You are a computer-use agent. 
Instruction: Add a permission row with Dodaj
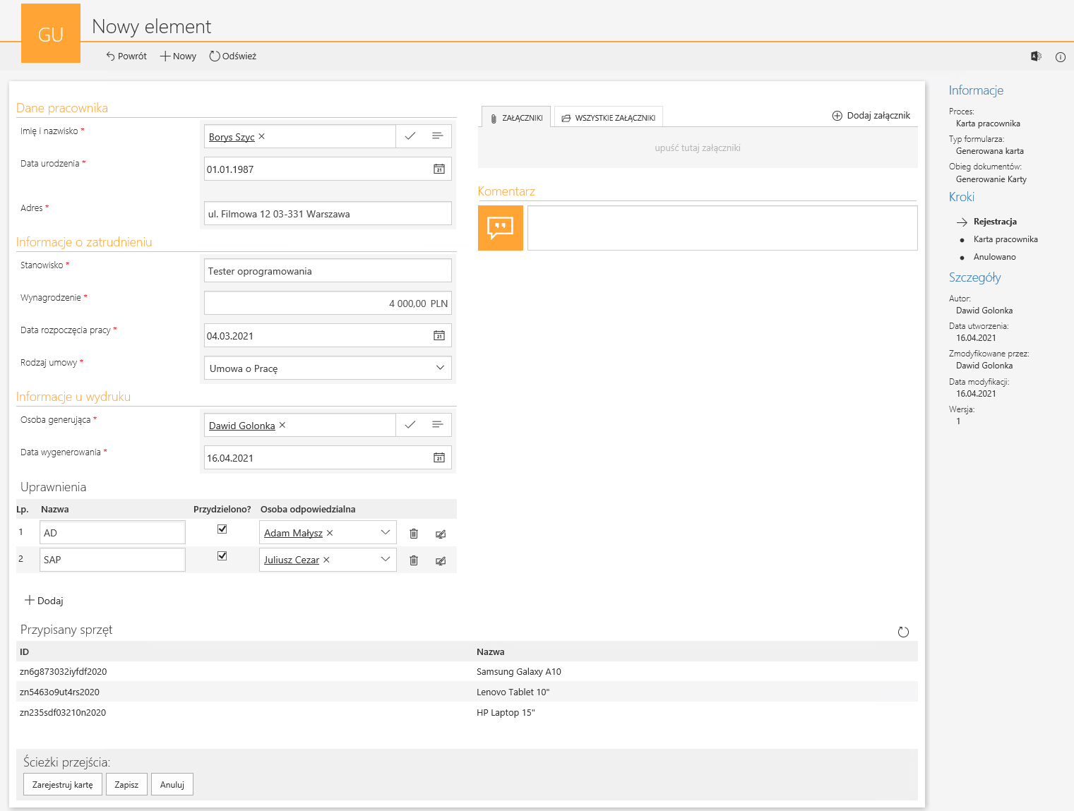click(x=44, y=601)
